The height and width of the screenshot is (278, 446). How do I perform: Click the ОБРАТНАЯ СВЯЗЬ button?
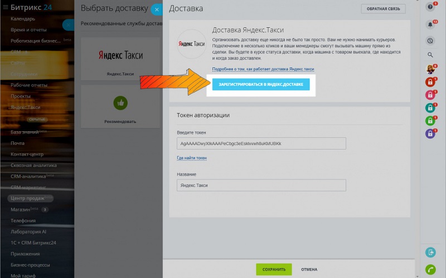click(383, 9)
